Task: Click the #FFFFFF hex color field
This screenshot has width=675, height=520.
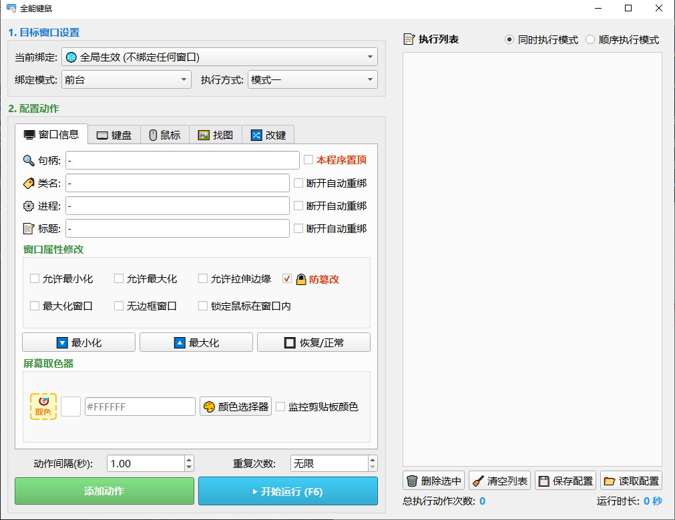Action: click(140, 407)
